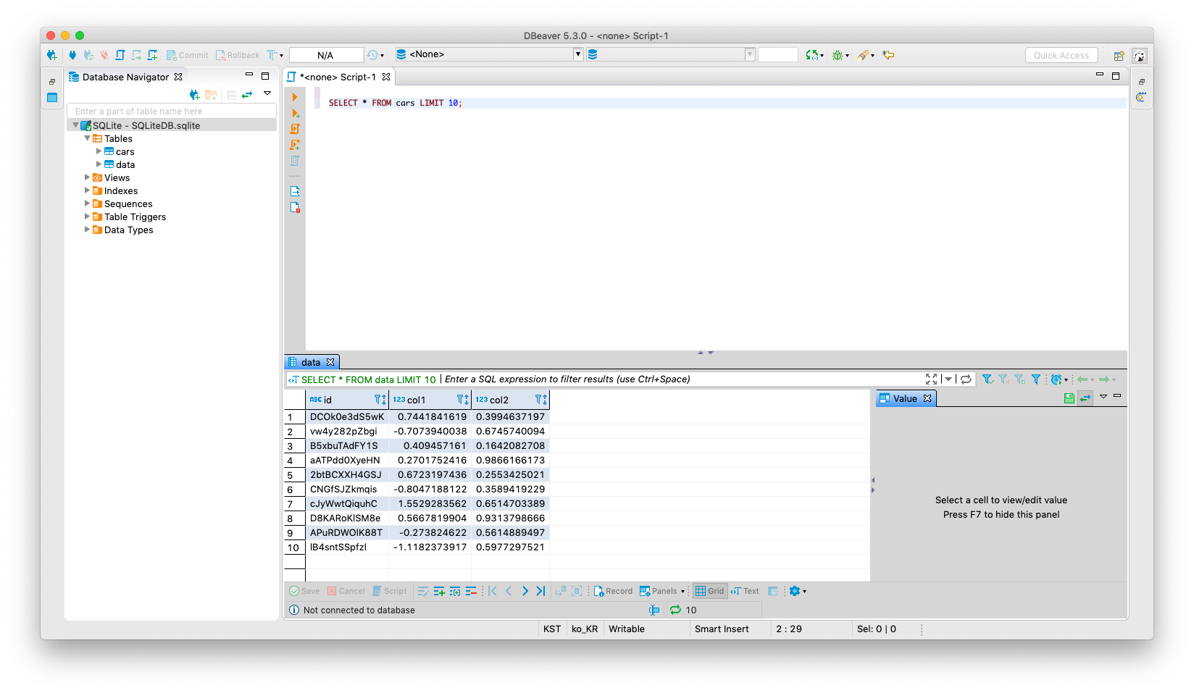Click the Explain execution plan icon
The width and height of the screenshot is (1194, 693).
coord(295,161)
